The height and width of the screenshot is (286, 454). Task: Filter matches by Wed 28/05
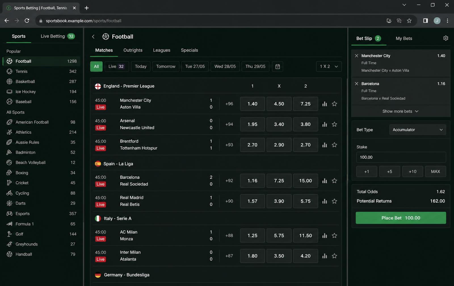point(225,66)
